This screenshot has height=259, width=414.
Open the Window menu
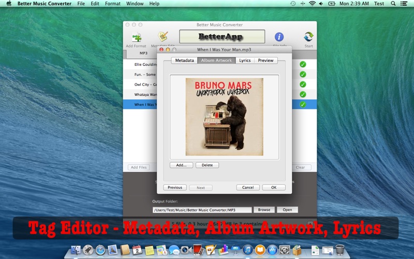(x=135, y=4)
